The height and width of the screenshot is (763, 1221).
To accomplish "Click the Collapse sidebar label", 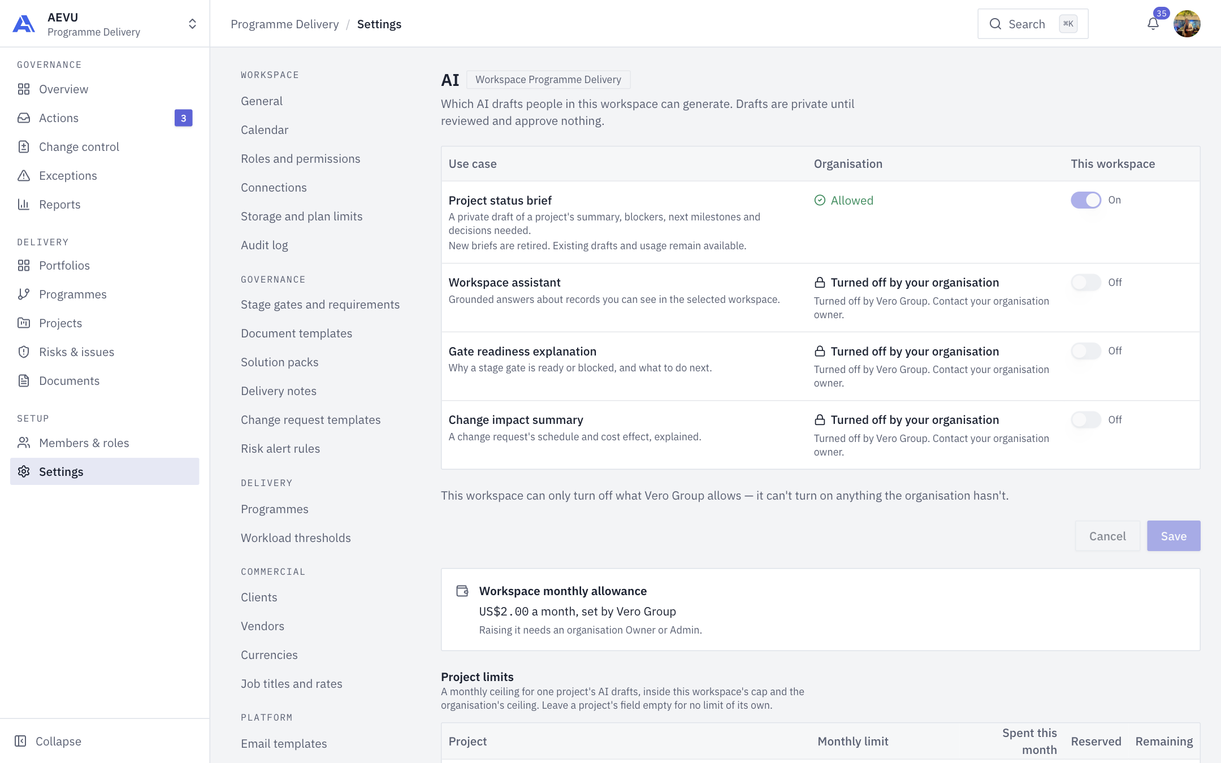I will [58, 741].
